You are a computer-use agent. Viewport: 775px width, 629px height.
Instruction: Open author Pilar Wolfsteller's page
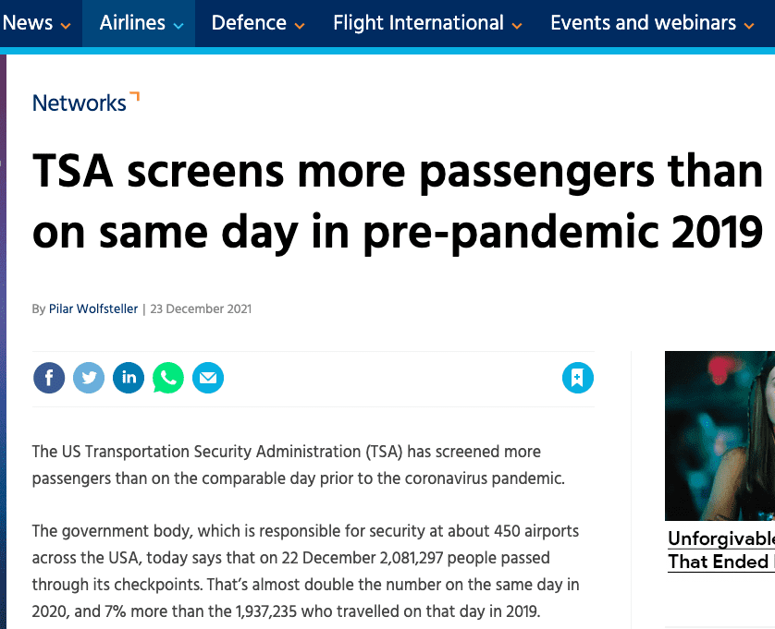point(92,309)
